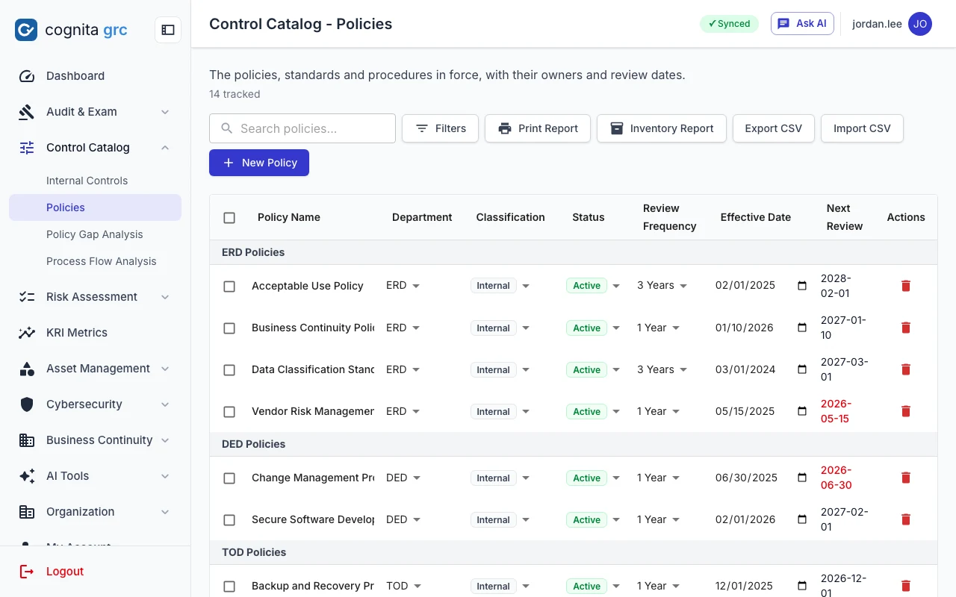
Task: Open classification dropdown for Business Continuity Policy
Action: coord(500,328)
